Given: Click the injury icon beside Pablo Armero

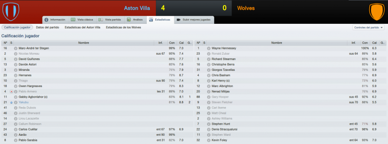Looking at the screenshot, I should coord(11,92).
